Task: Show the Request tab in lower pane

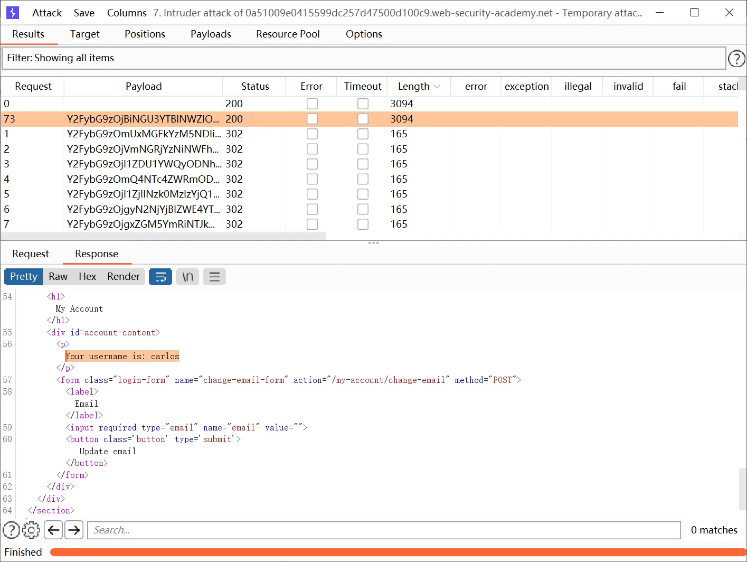Action: point(31,254)
